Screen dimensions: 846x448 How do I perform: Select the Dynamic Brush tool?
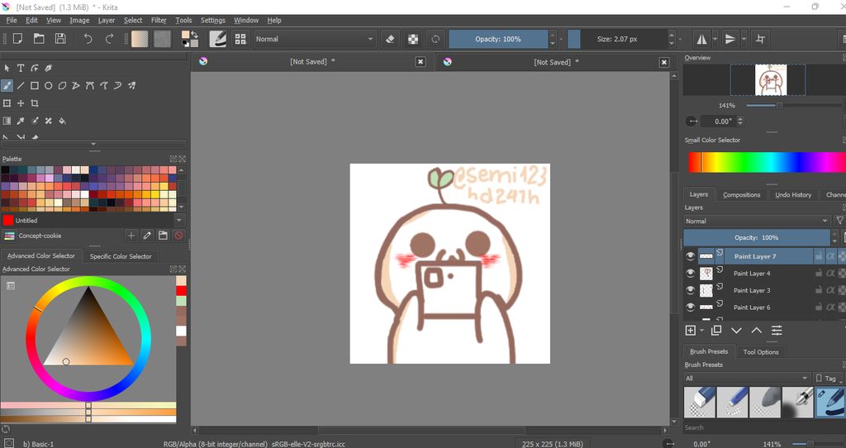click(x=117, y=85)
